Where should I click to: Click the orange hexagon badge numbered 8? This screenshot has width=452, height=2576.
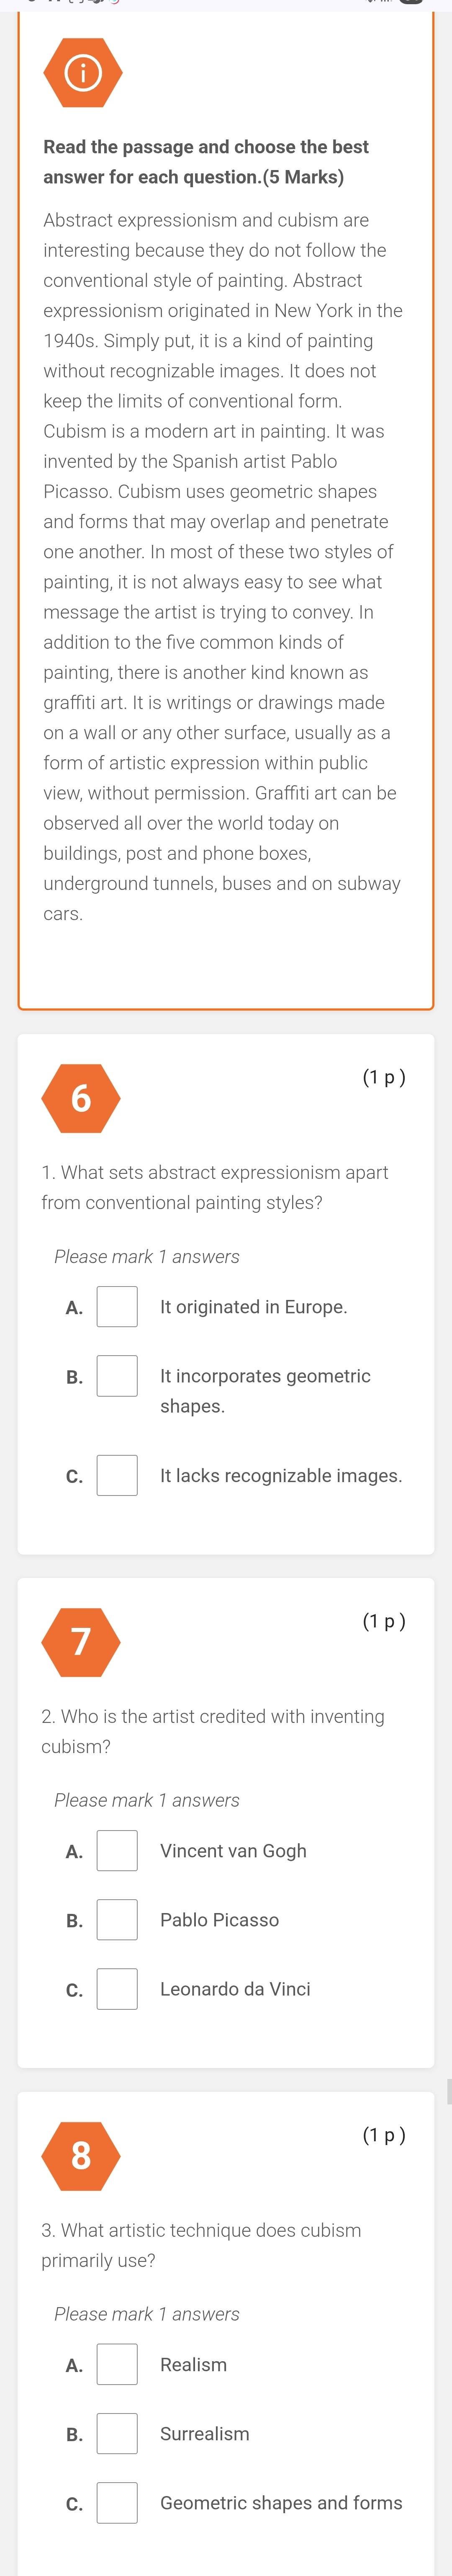(x=81, y=2155)
